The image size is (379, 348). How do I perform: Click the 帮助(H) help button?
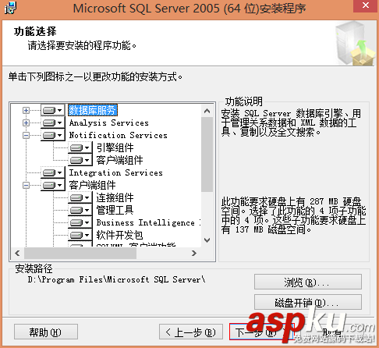click(x=46, y=332)
